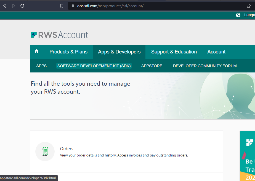
Task: Click the globe language icon in the header
Action: (x=238, y=15)
